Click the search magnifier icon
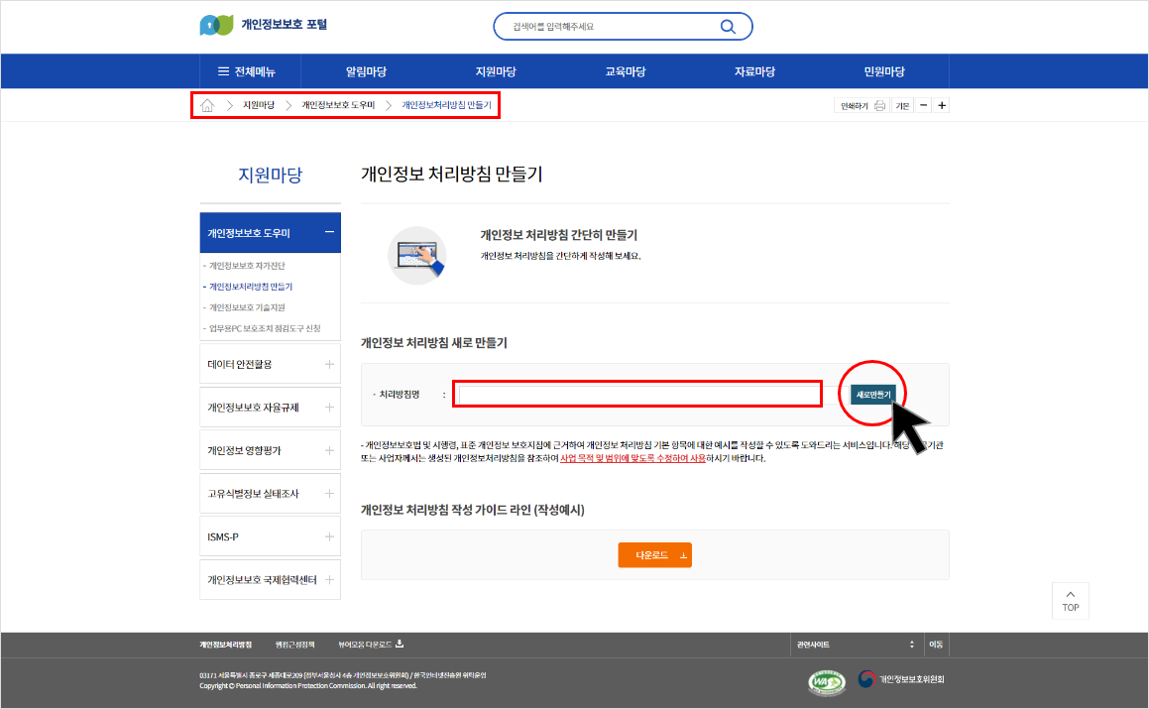Viewport: 1149px width, 709px height. pyautogui.click(x=728, y=27)
